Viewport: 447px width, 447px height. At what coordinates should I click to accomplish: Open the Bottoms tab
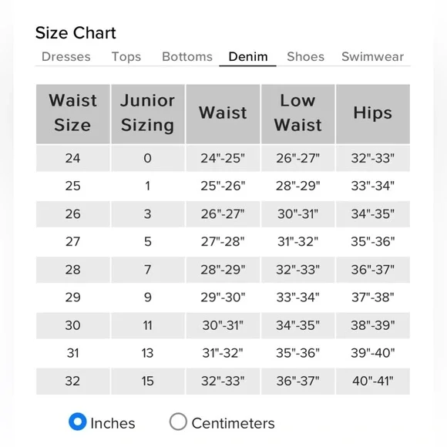pos(187,57)
